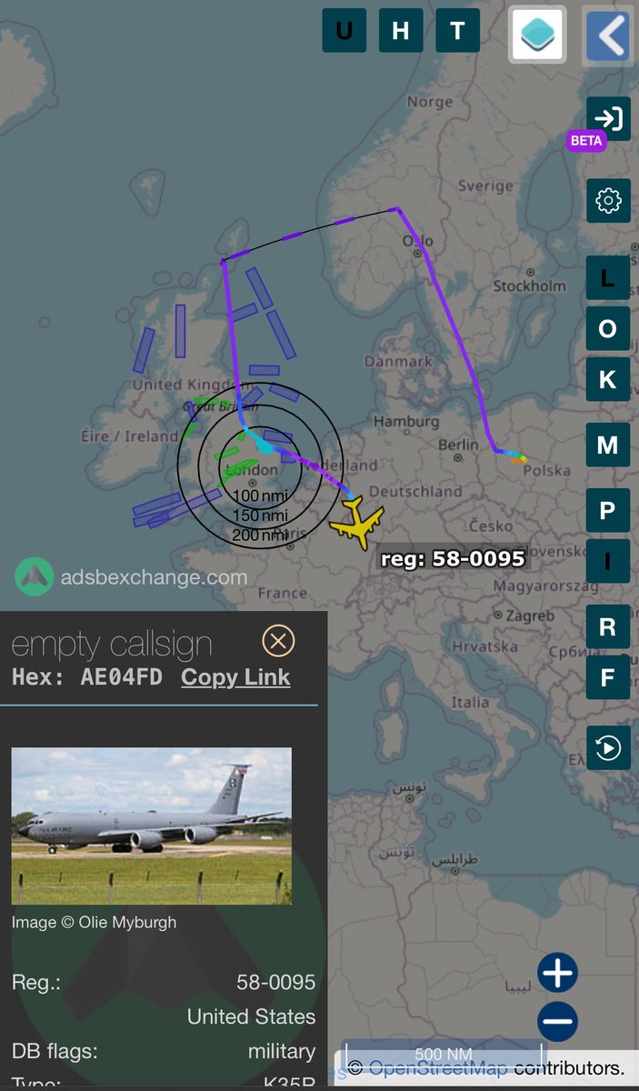Open the map layers selector icon
Viewport: 639px width, 1091px height.
click(x=537, y=35)
